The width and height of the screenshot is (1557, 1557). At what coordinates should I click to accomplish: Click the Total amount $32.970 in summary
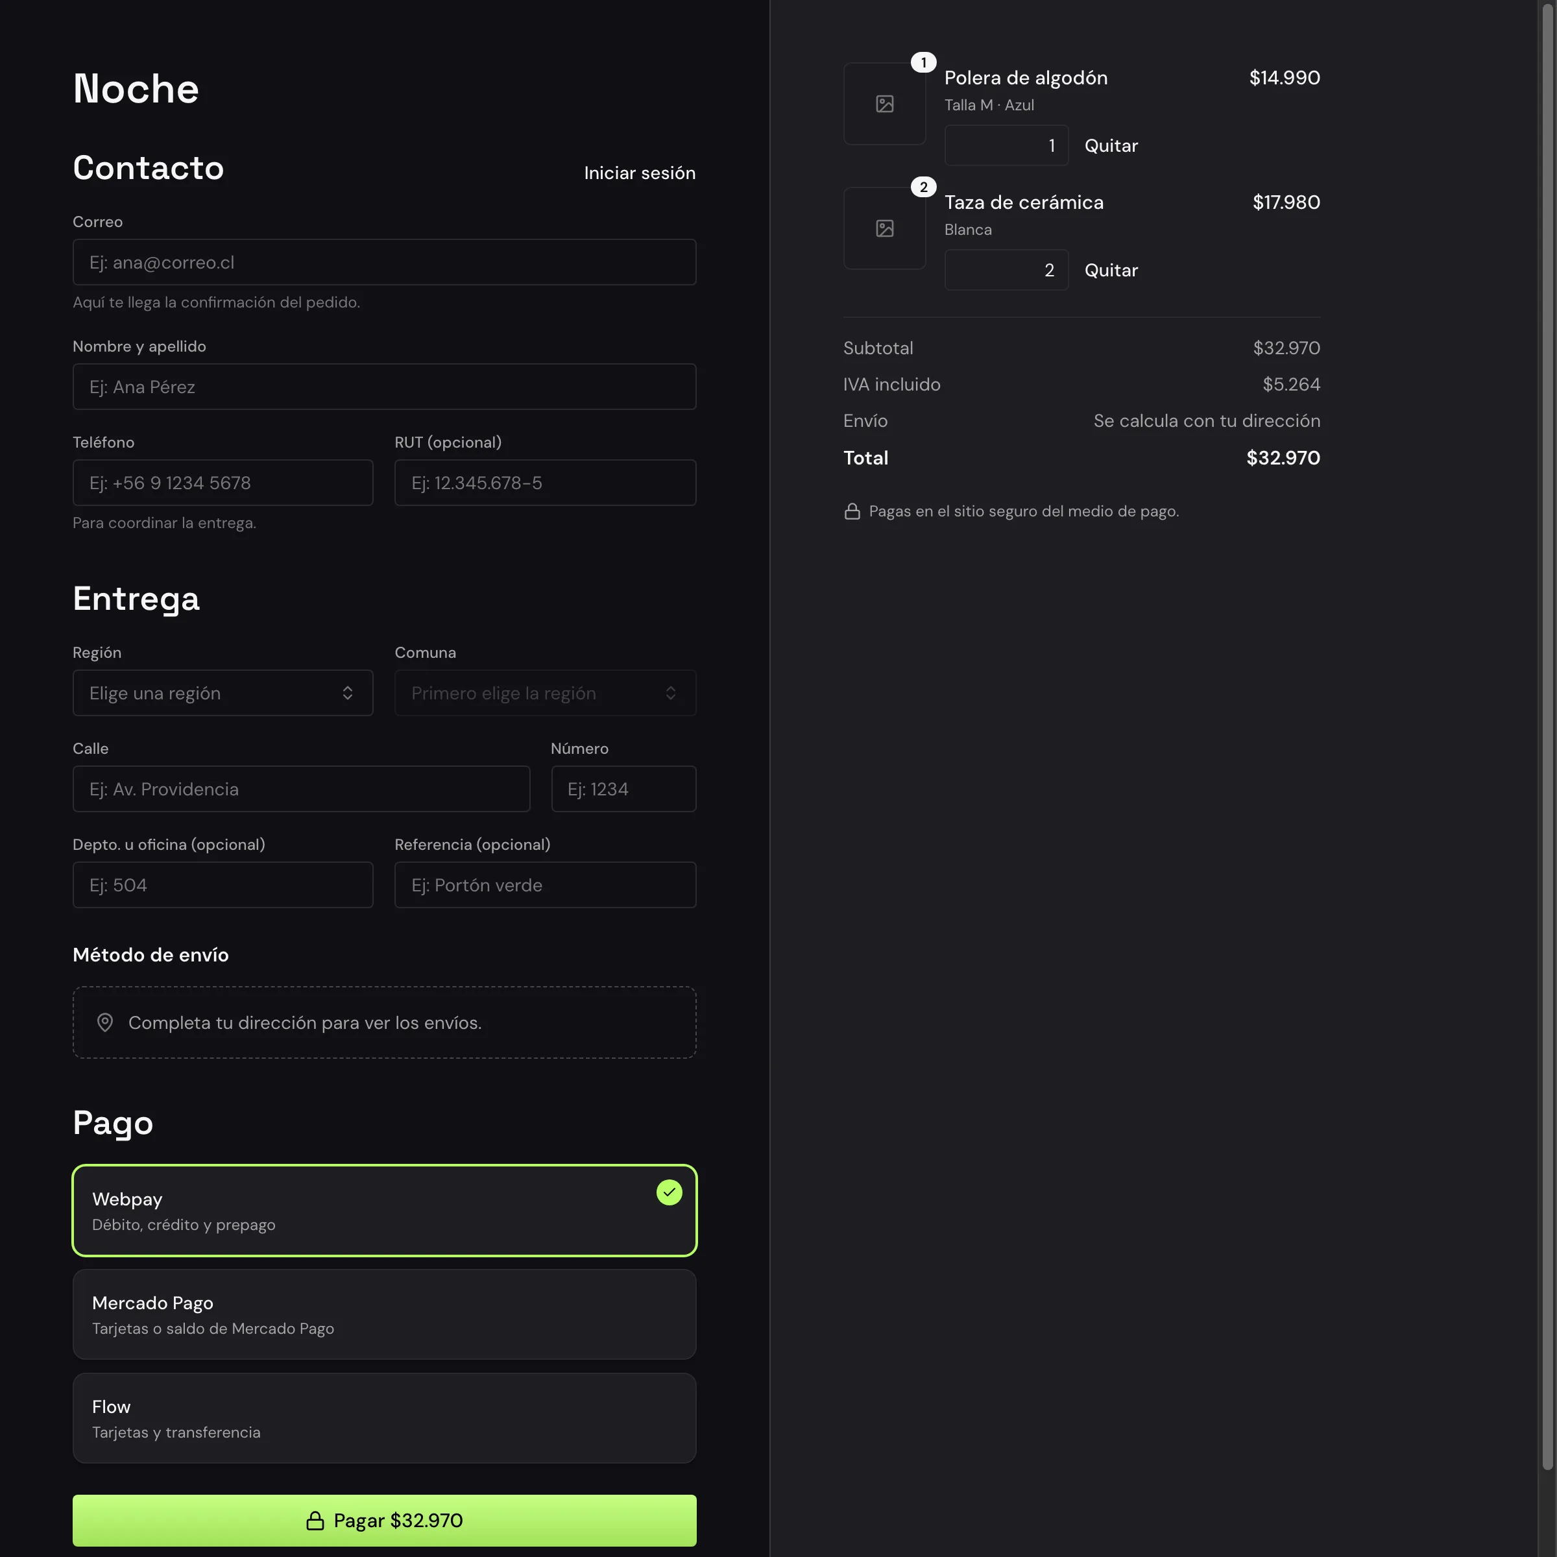point(1283,458)
